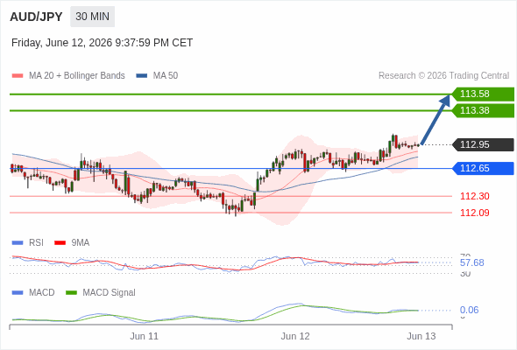The width and height of the screenshot is (517, 350).
Task: Click the Jun 12 date marker
Action: coord(295,337)
